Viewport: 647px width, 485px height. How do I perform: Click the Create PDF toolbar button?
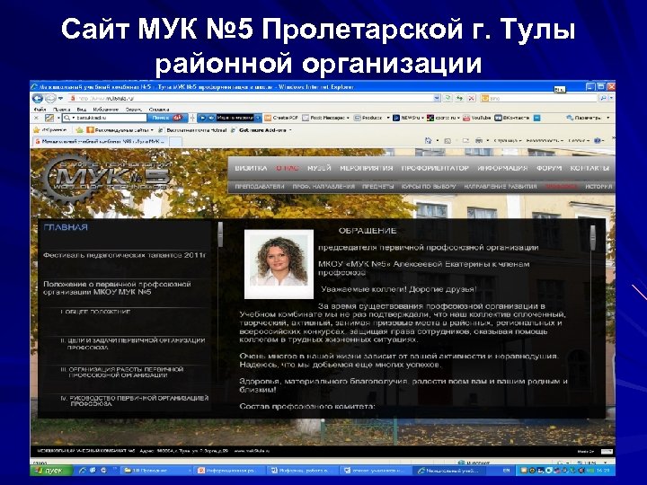281,118
